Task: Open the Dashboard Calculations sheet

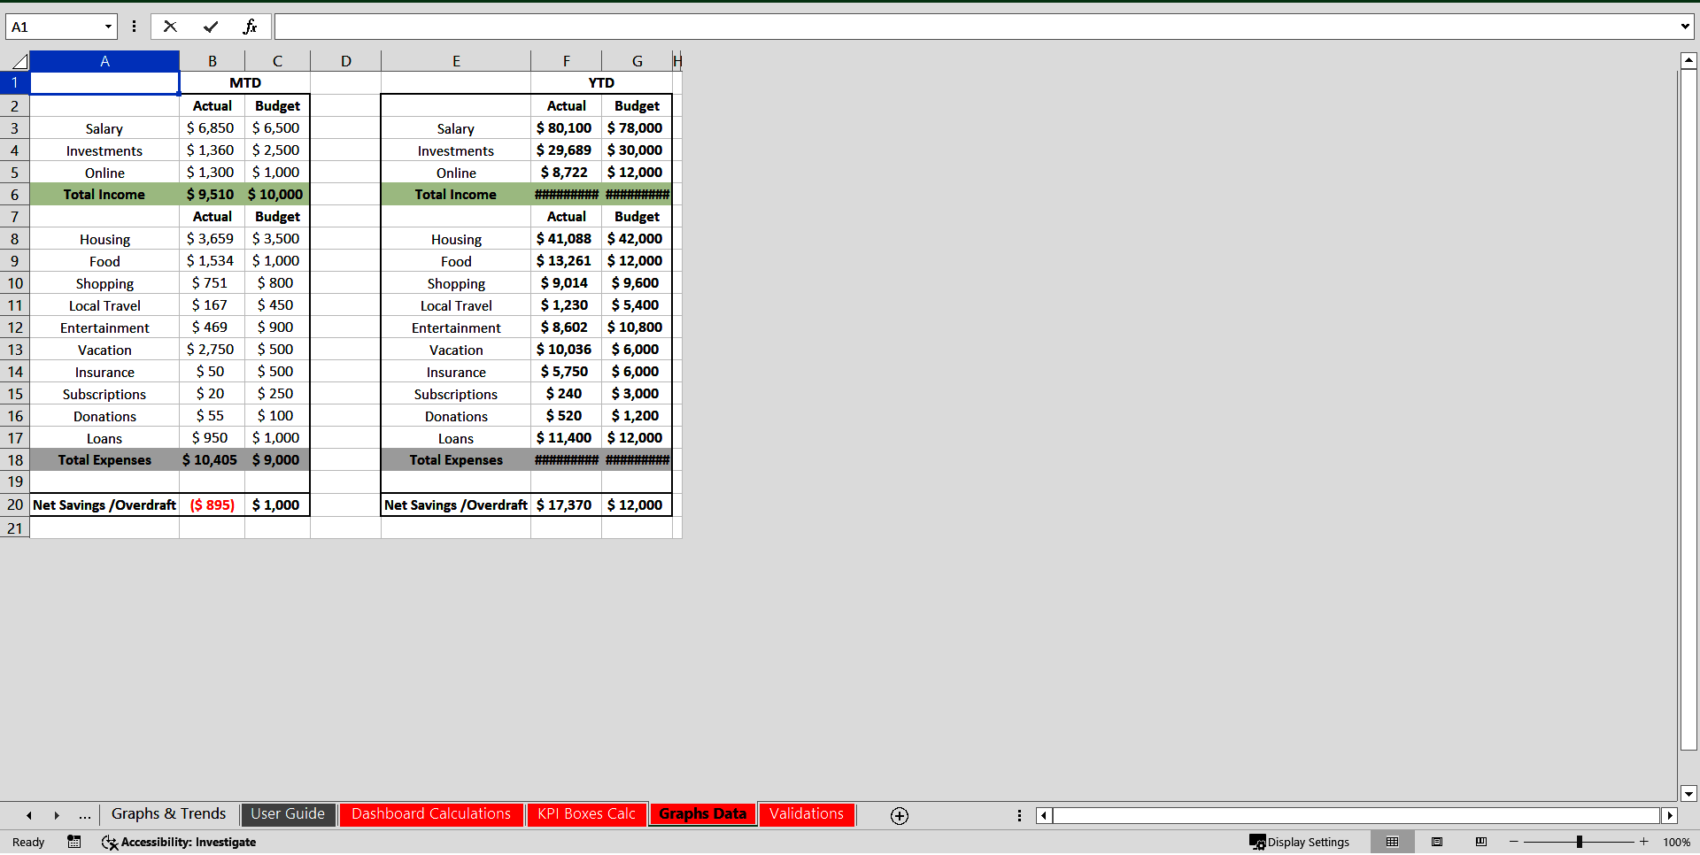Action: click(x=431, y=814)
